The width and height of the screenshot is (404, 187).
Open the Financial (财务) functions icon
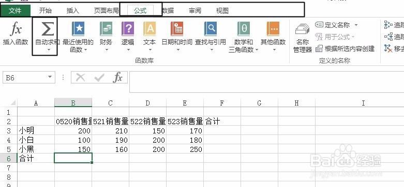point(106,29)
